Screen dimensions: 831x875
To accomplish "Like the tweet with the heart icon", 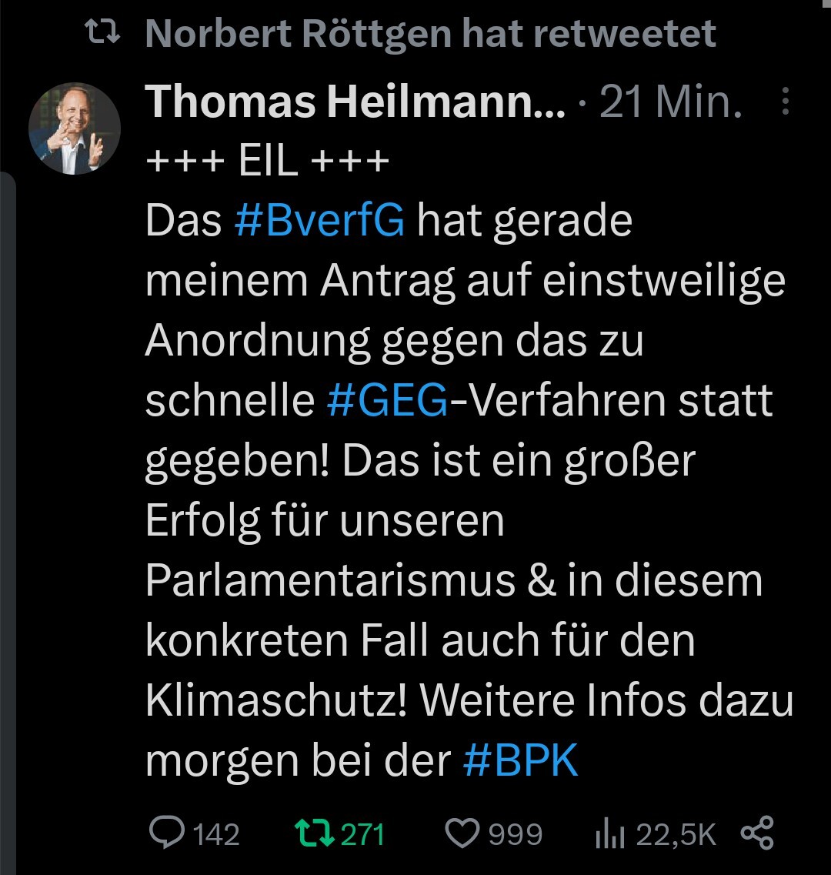I will tap(462, 833).
